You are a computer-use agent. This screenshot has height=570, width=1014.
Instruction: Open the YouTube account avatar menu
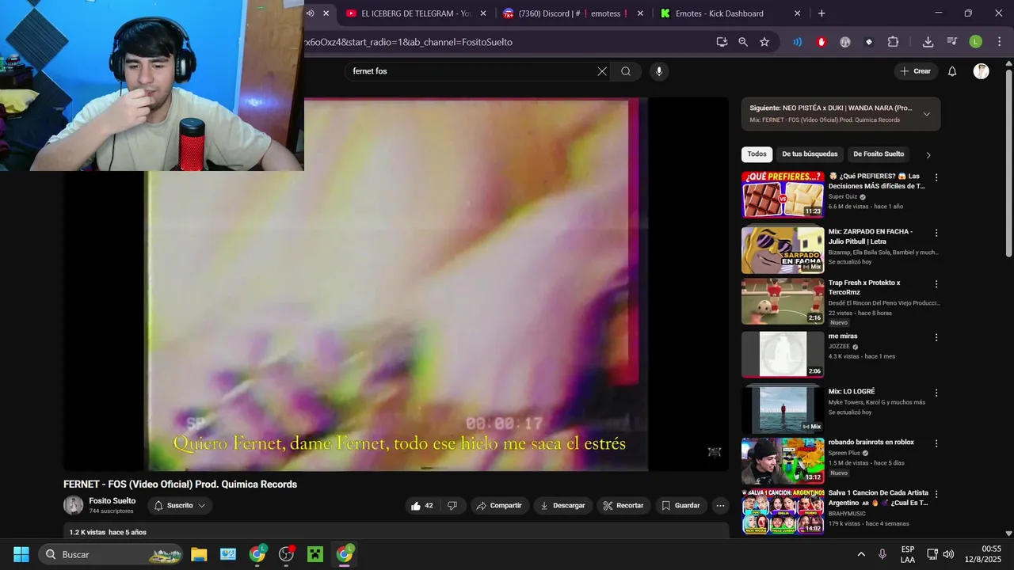pyautogui.click(x=981, y=71)
